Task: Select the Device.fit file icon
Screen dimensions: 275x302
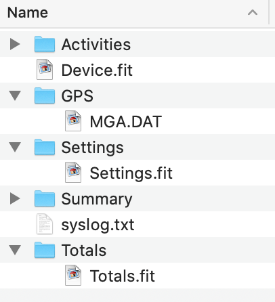Action: (45, 70)
